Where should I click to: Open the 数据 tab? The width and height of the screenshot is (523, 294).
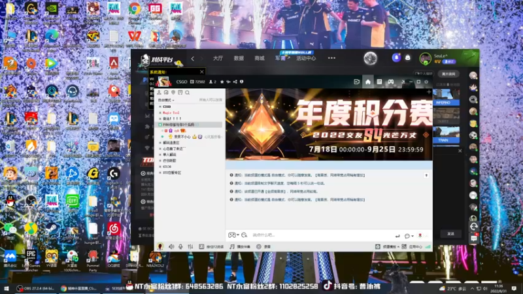pyautogui.click(x=239, y=58)
